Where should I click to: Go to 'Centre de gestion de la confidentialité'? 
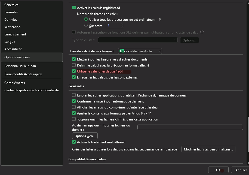tap(32, 90)
